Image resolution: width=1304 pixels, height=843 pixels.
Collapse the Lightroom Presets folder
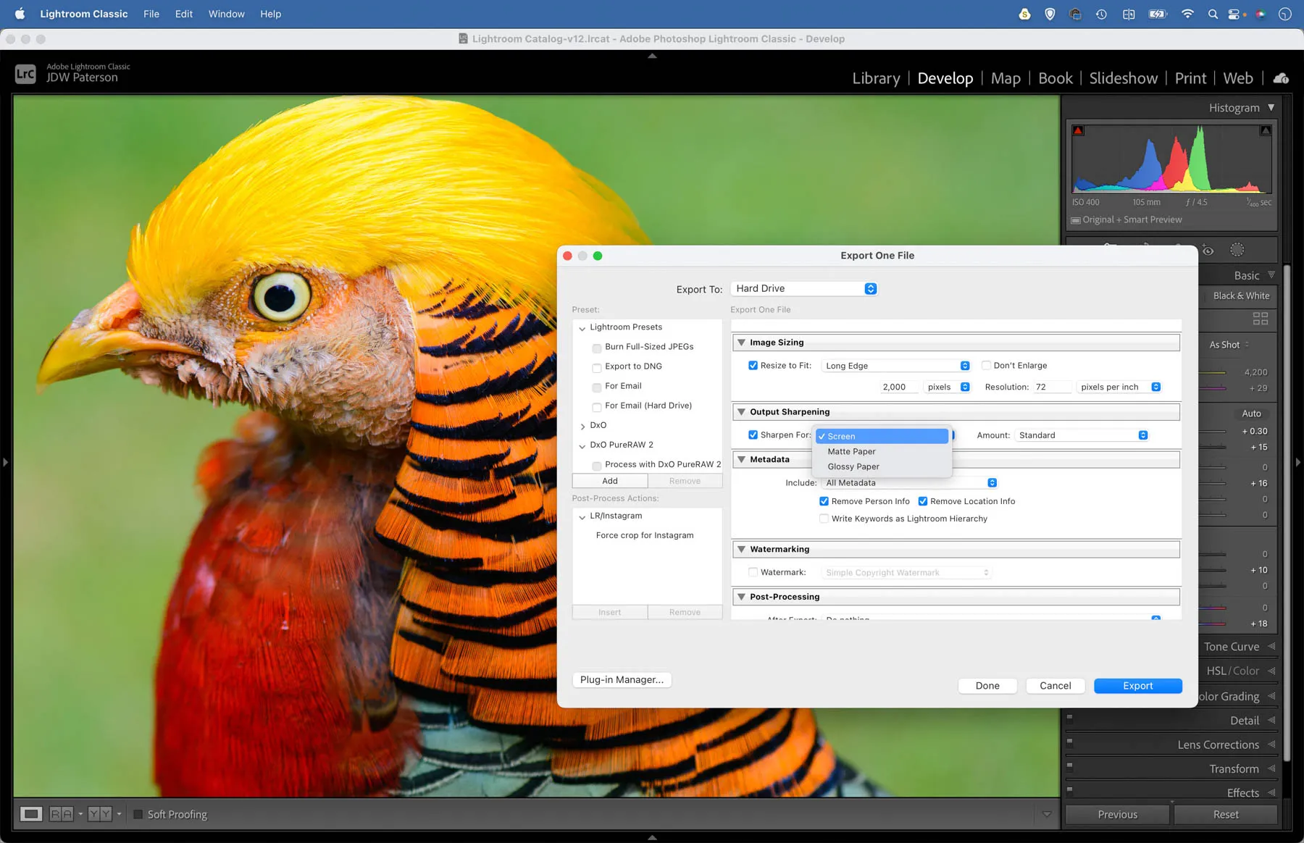(582, 328)
